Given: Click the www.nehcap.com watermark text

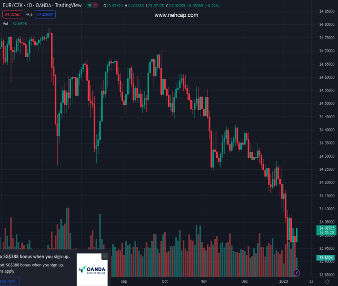Looking at the screenshot, I should pyautogui.click(x=176, y=15).
